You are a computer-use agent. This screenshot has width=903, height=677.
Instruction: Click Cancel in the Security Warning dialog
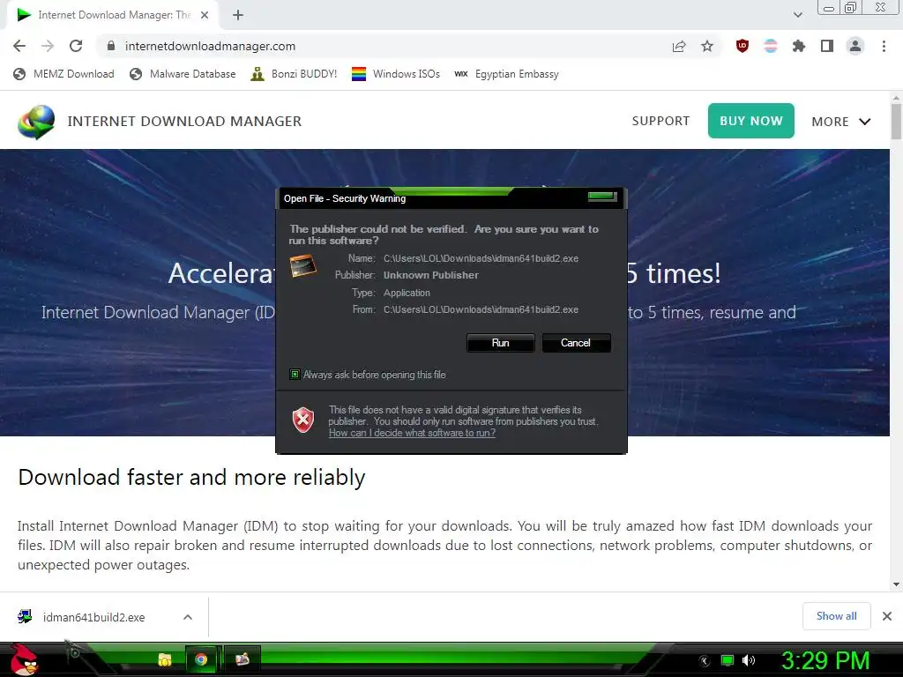pos(576,343)
